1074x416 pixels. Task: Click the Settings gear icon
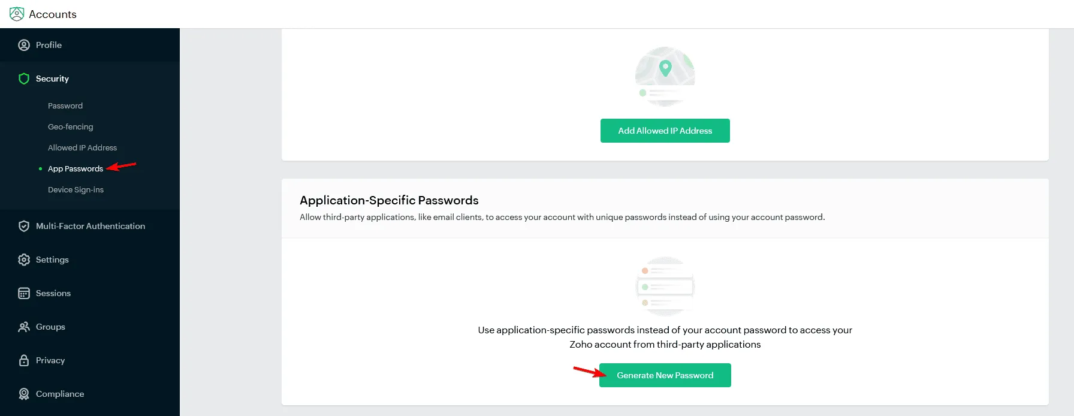coord(23,260)
